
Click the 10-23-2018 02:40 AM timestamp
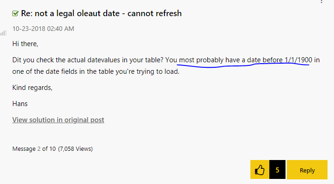pos(43,29)
